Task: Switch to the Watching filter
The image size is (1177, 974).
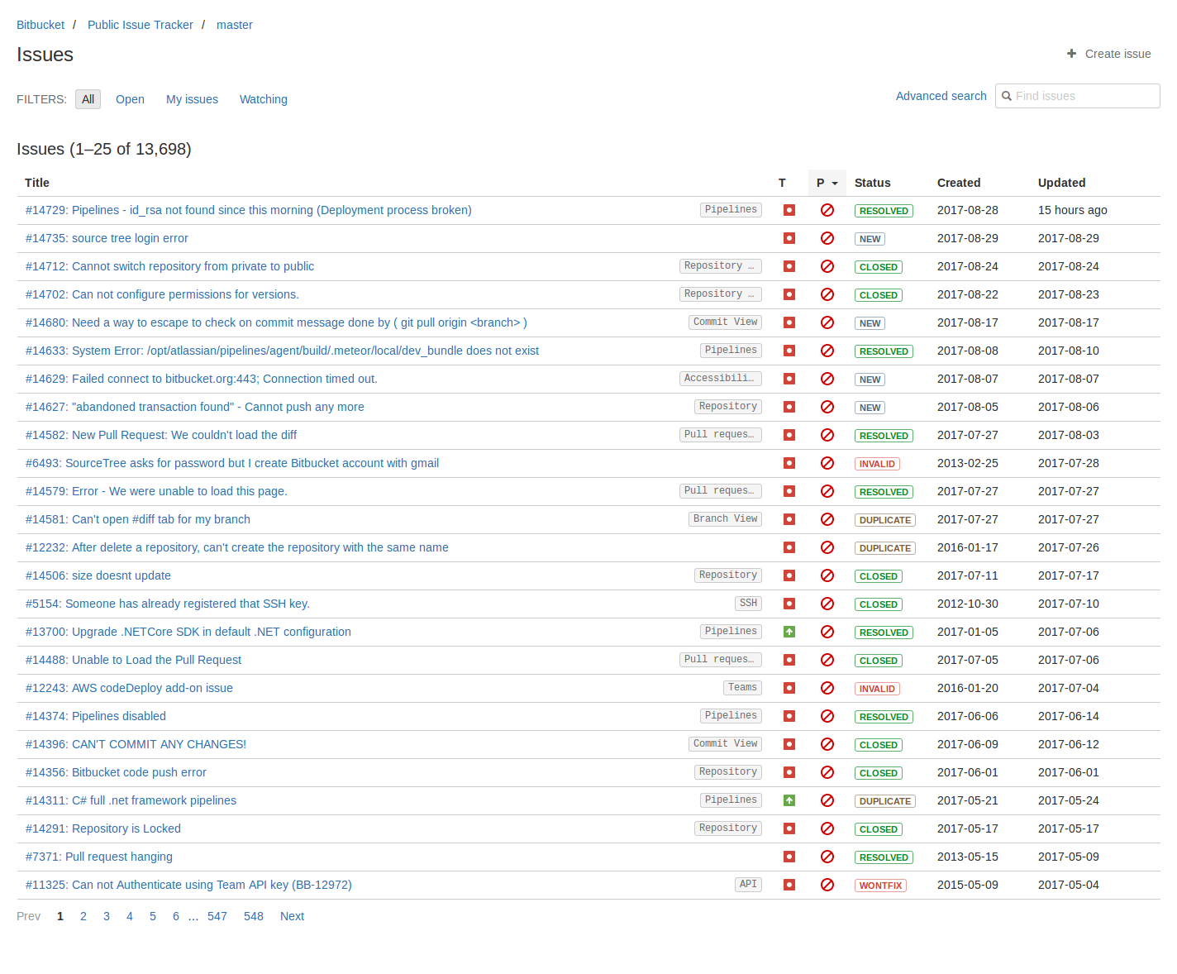Action: tap(264, 99)
